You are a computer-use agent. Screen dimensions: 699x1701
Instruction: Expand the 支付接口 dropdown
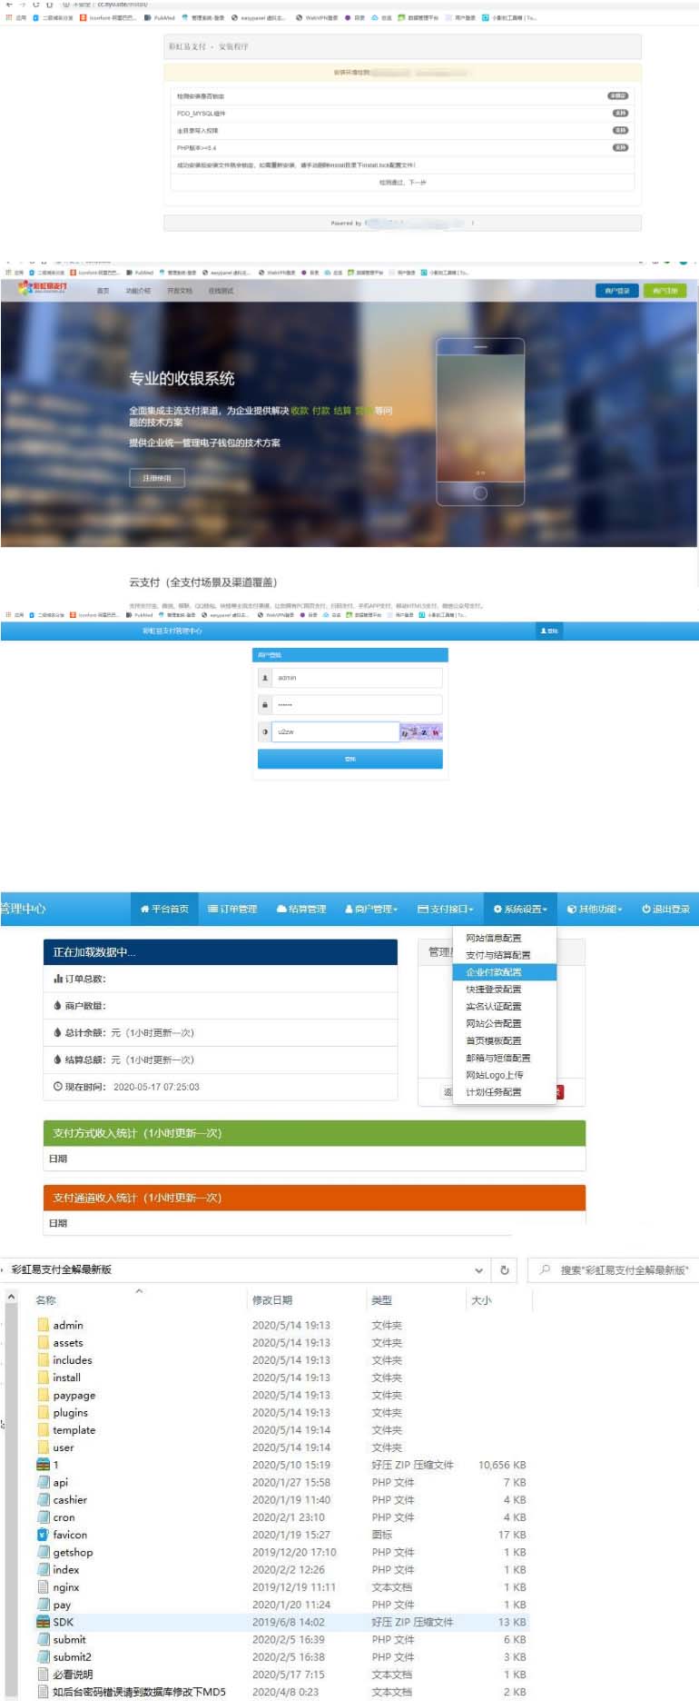pos(446,909)
